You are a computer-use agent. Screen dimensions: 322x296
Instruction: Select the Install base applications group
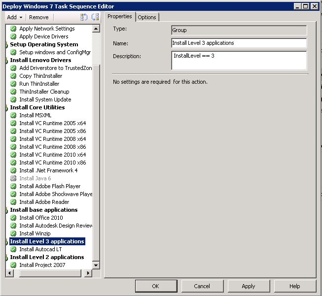click(43, 210)
